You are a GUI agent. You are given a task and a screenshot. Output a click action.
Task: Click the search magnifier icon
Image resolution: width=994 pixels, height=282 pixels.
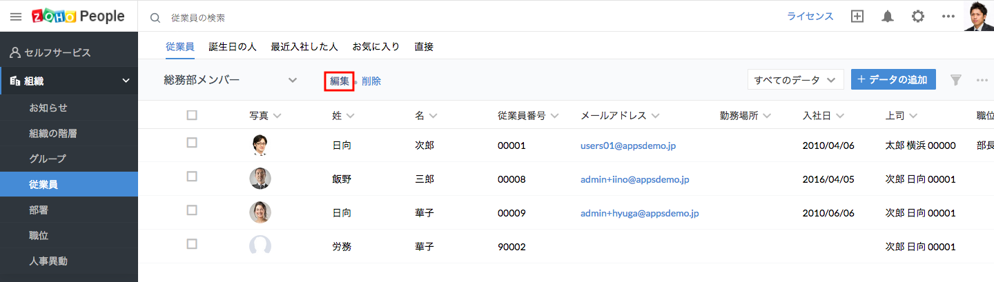pos(155,18)
